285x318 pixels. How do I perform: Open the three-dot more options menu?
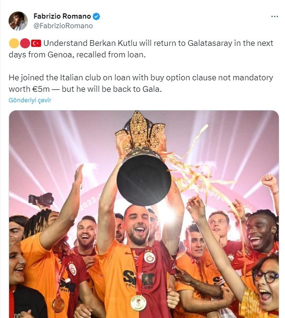274,16
